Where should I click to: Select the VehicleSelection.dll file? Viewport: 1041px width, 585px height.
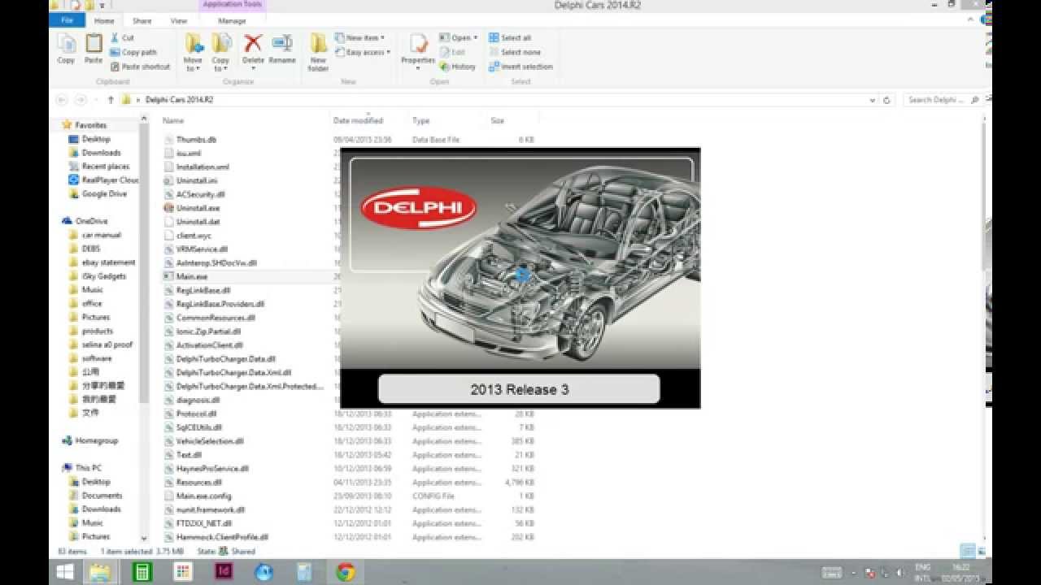pyautogui.click(x=210, y=441)
